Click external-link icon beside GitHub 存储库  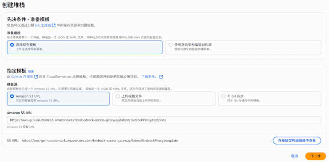click(36, 77)
